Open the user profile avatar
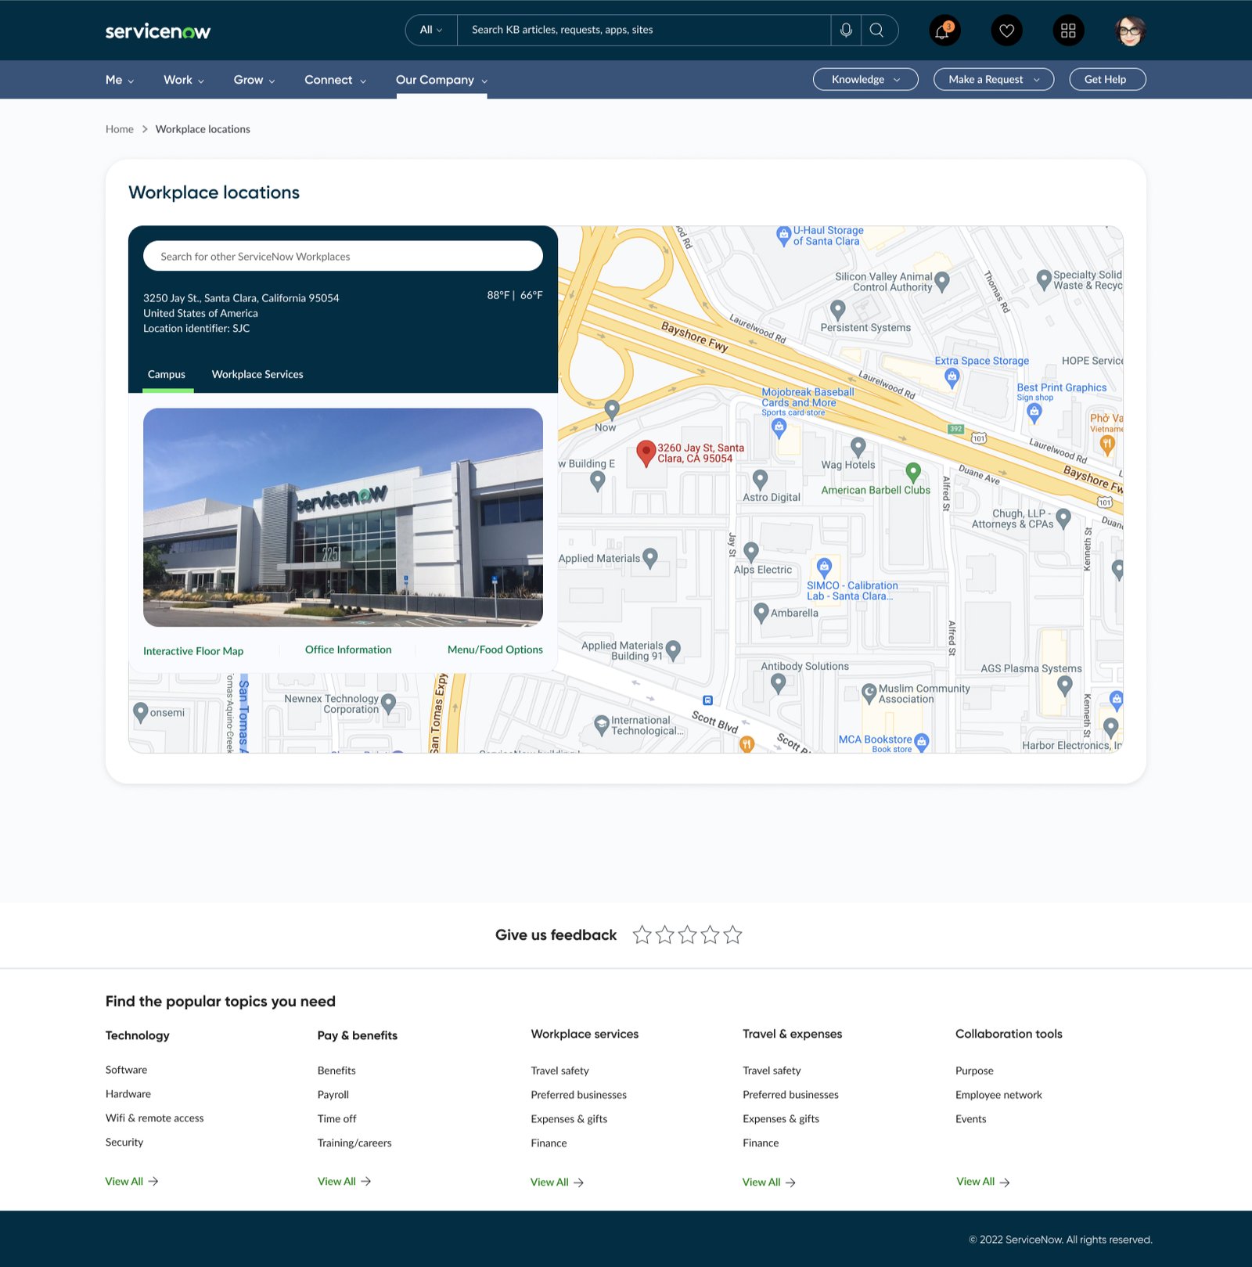This screenshot has height=1267, width=1252. coord(1130,31)
